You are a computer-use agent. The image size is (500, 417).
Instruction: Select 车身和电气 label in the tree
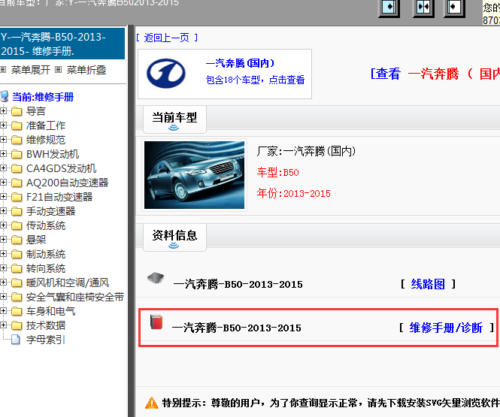(x=50, y=311)
